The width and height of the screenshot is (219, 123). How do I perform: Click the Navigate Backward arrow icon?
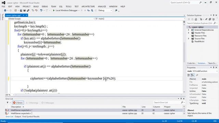pyautogui.click(x=5, y=11)
